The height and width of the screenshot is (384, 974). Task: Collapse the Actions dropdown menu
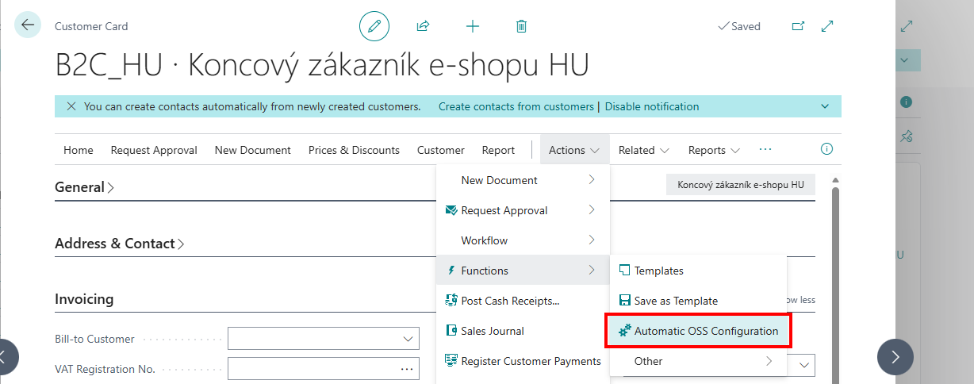tap(575, 150)
